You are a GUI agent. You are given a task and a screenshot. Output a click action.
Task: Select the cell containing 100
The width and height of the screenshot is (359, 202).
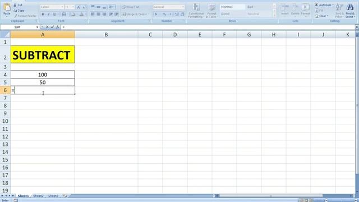pos(43,75)
